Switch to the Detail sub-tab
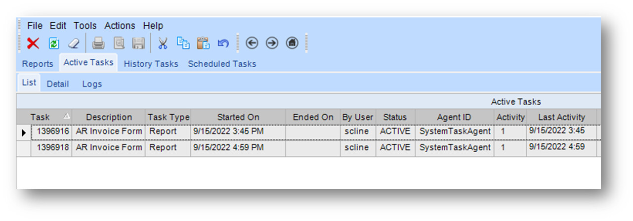The height and width of the screenshot is (221, 633). pos(58,84)
